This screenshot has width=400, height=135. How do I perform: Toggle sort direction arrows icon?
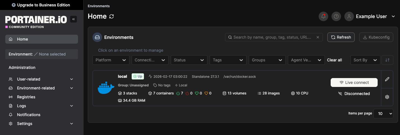387,60
